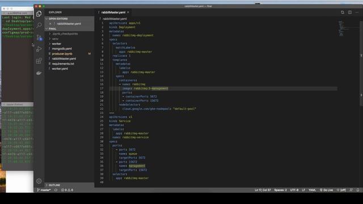Expand the worker folder
Screen dimensions: 363x204
(69, 44)
